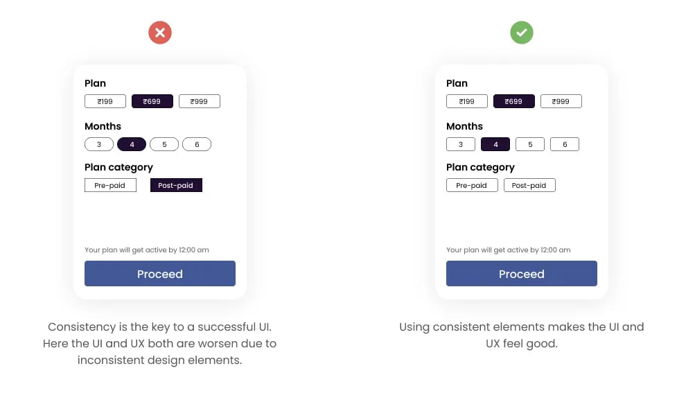Screen dimensions: 695x400
Task: Pick 5 months box in right card
Action: (530, 144)
